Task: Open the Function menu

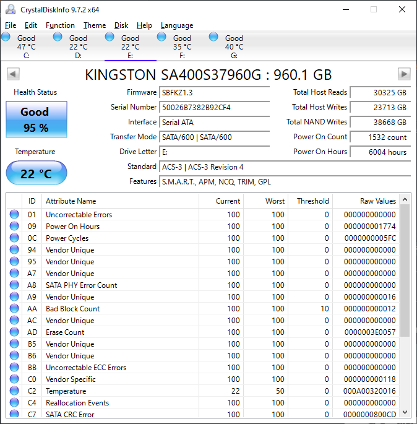Action: pyautogui.click(x=60, y=25)
